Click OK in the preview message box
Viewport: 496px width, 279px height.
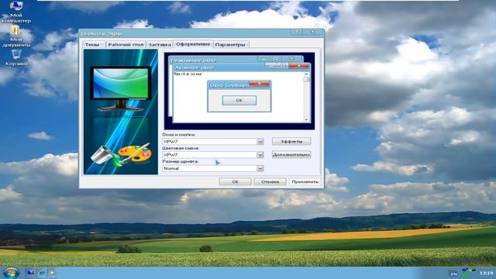239,100
